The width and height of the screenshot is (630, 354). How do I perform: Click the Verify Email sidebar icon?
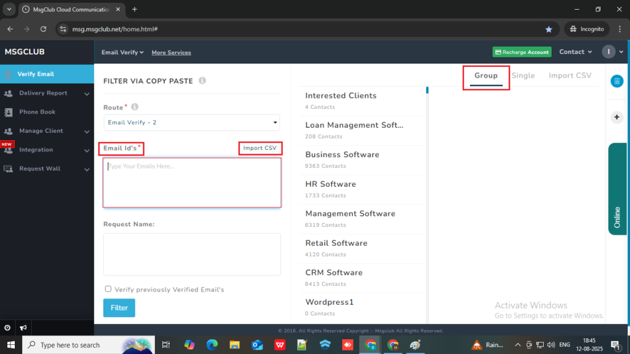point(8,74)
